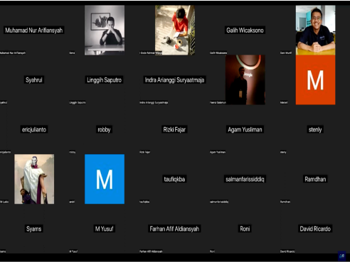Click the small blue logo icon in bottom-right corner
Screen dimensions: 350x262
(x=341, y=256)
